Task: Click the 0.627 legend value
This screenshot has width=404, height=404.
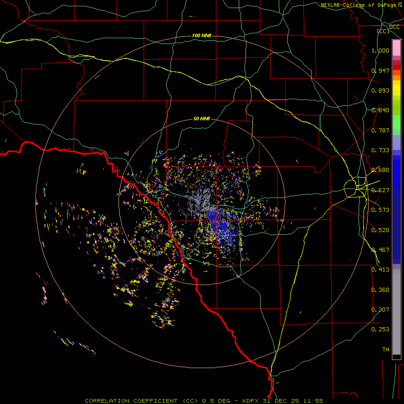Action: (x=380, y=190)
